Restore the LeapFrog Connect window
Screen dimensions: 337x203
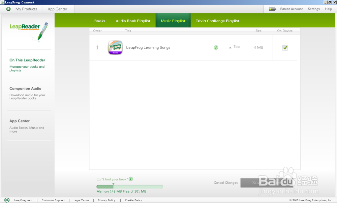(x=330, y=2)
